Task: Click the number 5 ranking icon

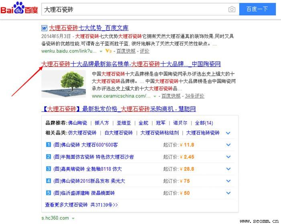Action: coord(49,193)
